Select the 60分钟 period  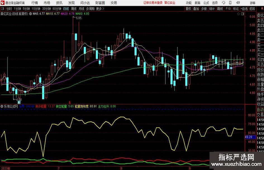tap(57, 9)
